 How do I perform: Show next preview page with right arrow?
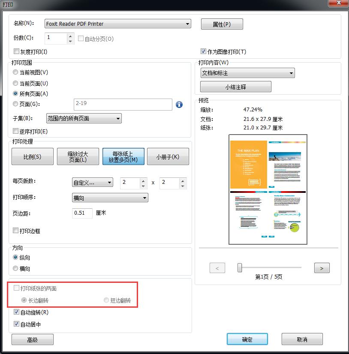(322, 267)
